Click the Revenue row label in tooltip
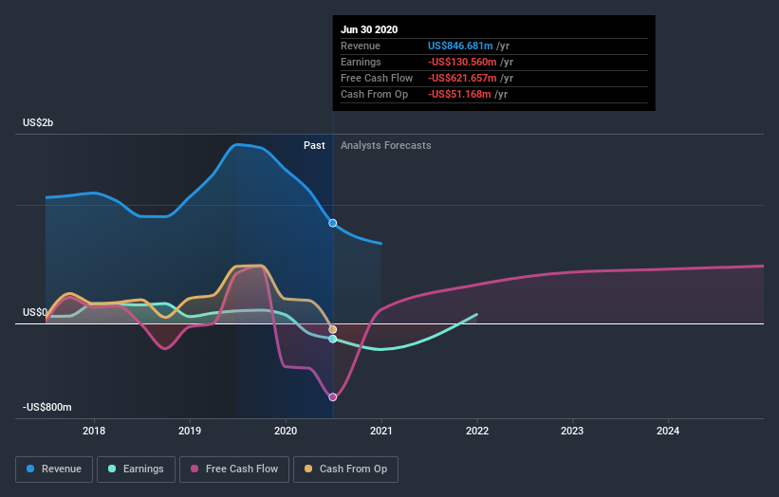The height and width of the screenshot is (497, 779). coord(361,46)
